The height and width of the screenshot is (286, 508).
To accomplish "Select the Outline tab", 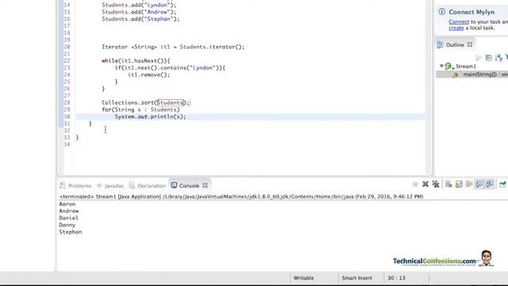I will (455, 44).
